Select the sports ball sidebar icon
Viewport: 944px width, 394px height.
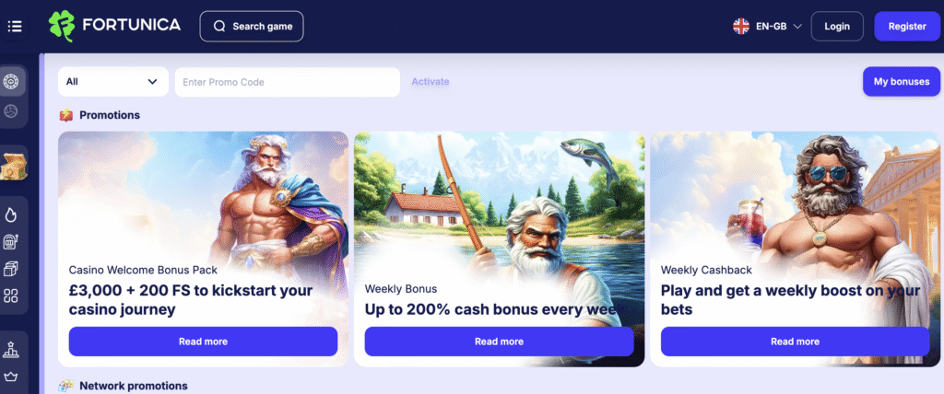(11, 111)
